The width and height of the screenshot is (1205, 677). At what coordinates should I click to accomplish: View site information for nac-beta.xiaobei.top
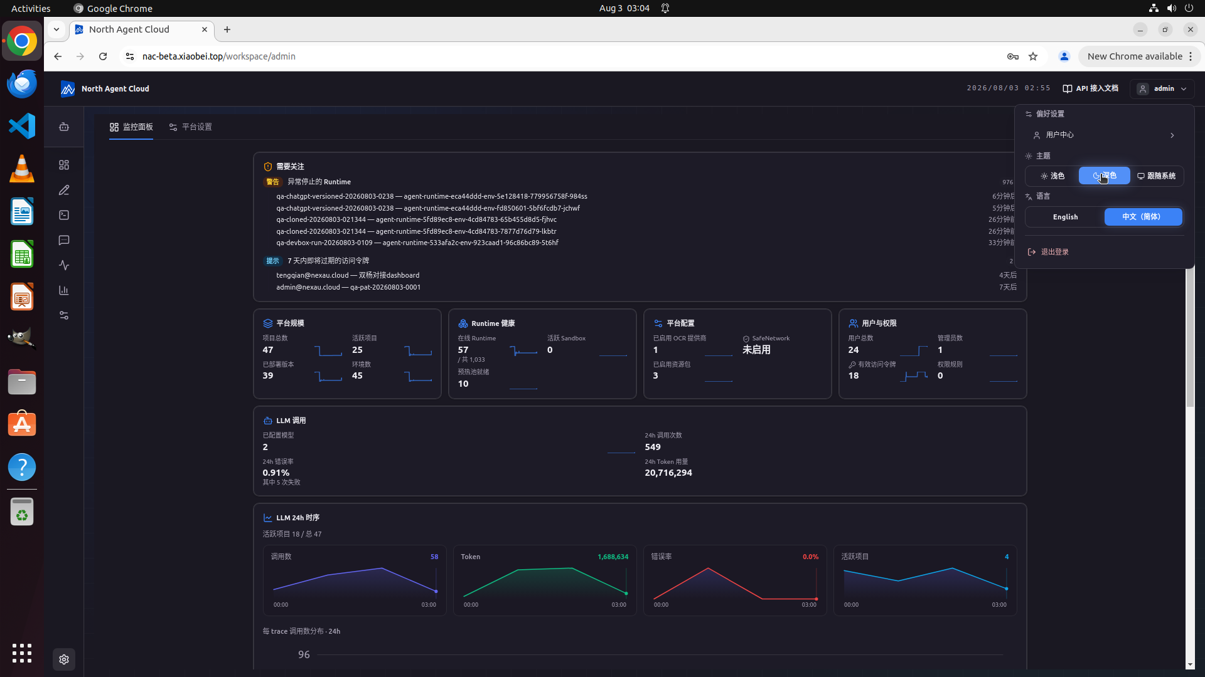(x=130, y=56)
